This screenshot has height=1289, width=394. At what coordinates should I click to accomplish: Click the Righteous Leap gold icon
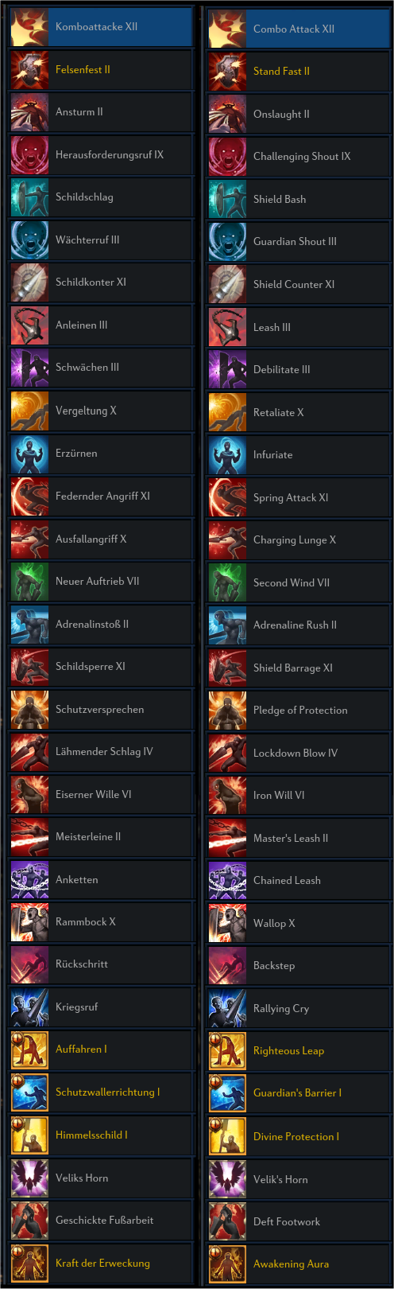pos(227,1051)
